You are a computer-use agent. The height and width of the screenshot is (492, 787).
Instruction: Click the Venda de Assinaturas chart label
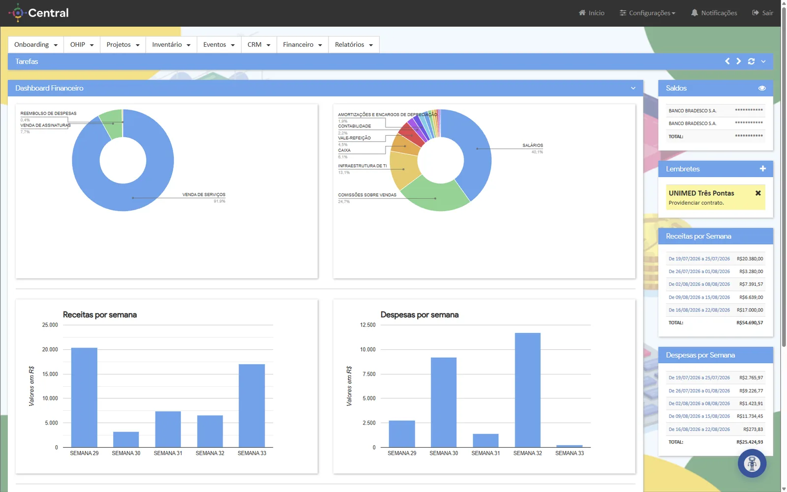(45, 125)
